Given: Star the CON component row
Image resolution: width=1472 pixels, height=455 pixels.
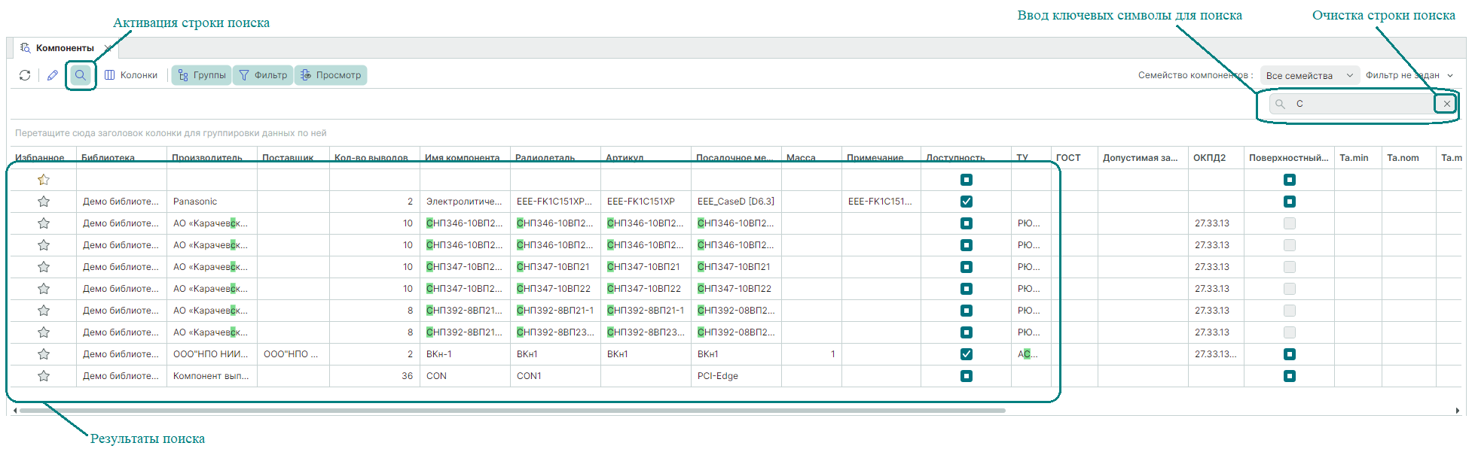Looking at the screenshot, I should pyautogui.click(x=44, y=376).
